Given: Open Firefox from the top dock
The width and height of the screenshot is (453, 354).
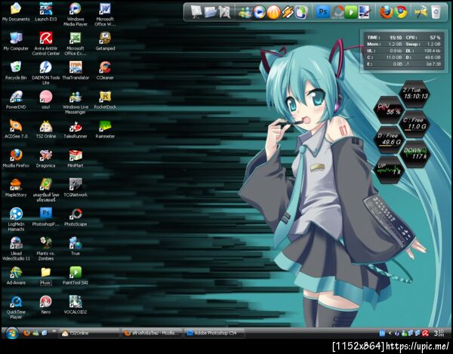Looking at the screenshot, I should 387,12.
